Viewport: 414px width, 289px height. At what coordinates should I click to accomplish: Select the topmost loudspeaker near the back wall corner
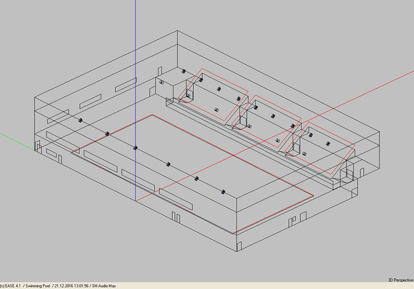click(184, 71)
